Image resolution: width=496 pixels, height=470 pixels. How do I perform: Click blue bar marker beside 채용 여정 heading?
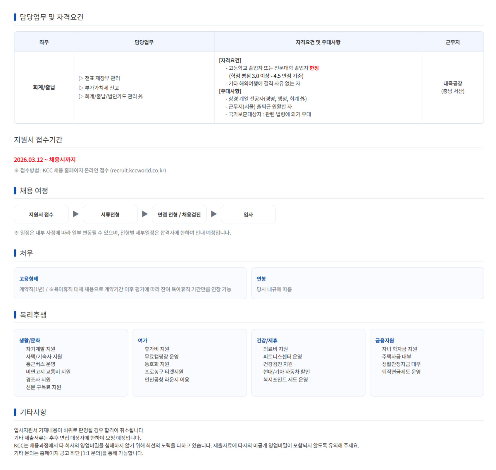coord(15,191)
